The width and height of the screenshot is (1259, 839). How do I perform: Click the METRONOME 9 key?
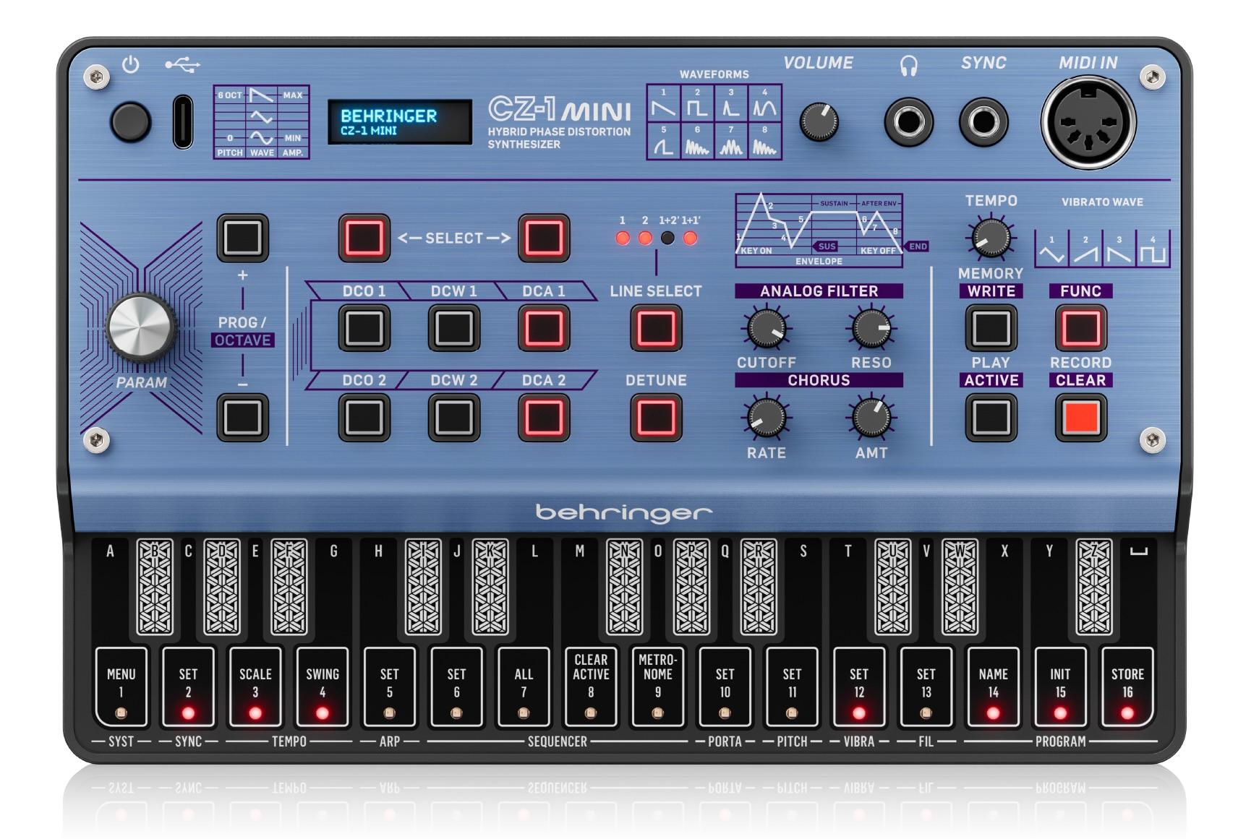pos(657,687)
